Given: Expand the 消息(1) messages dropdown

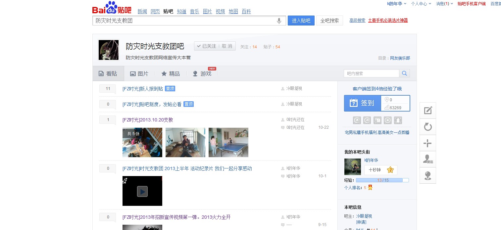Looking at the screenshot, I should (444, 4).
